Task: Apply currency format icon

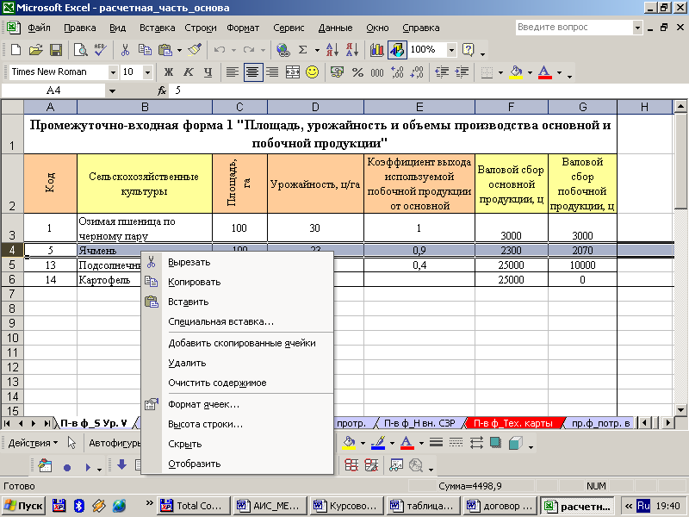Action: pos(337,72)
